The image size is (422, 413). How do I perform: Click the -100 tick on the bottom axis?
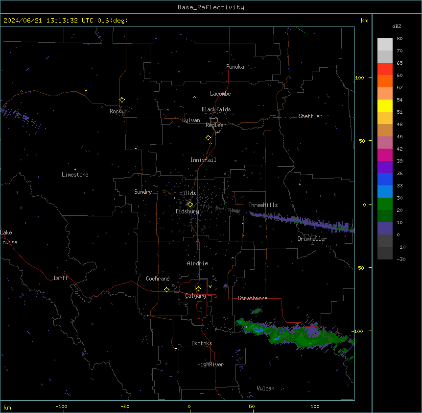61,407
